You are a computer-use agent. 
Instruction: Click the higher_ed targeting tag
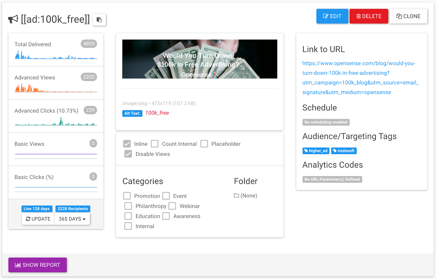click(316, 151)
